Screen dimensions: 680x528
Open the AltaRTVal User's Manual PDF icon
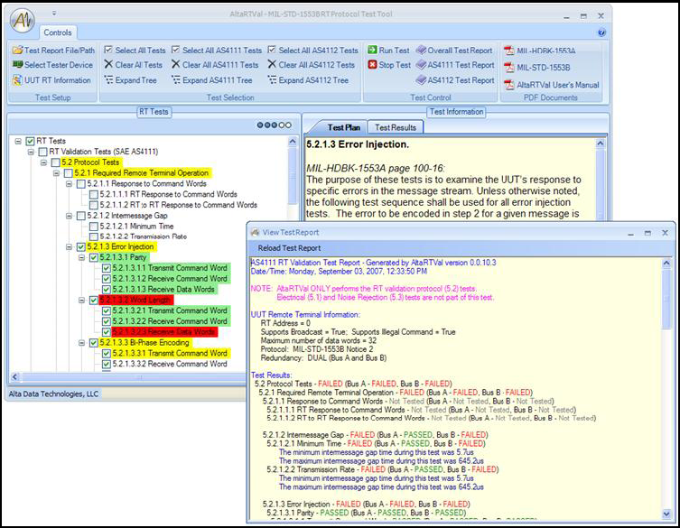(x=508, y=85)
